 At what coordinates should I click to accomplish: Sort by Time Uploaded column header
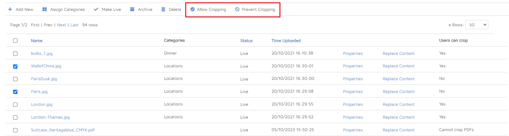[x=286, y=41]
